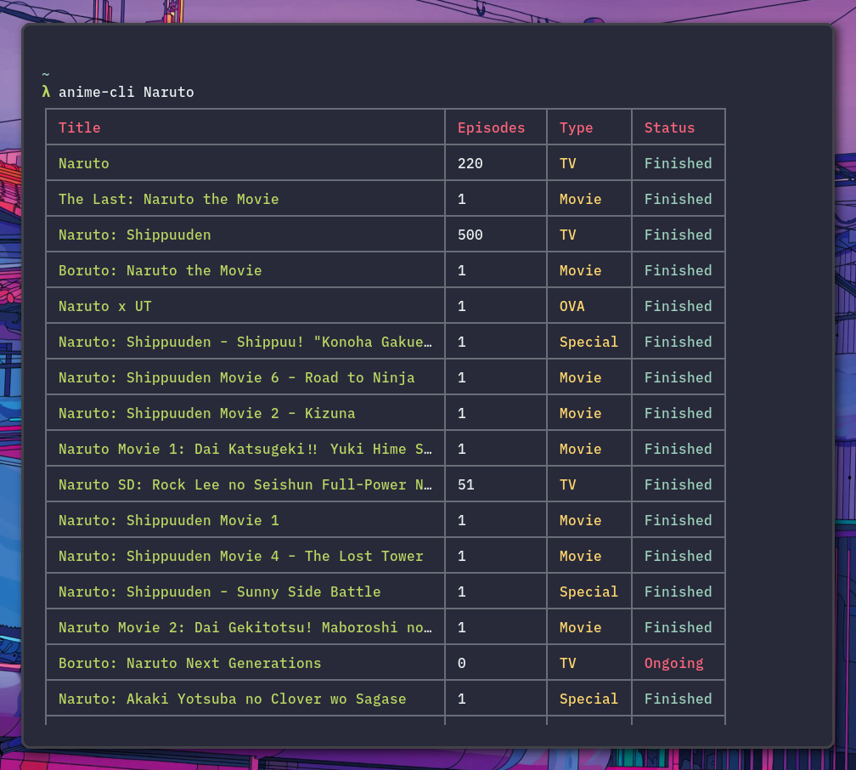Click 'Special' type in Akaki Yotsuba row
Viewport: 856px width, 770px height.
click(588, 699)
